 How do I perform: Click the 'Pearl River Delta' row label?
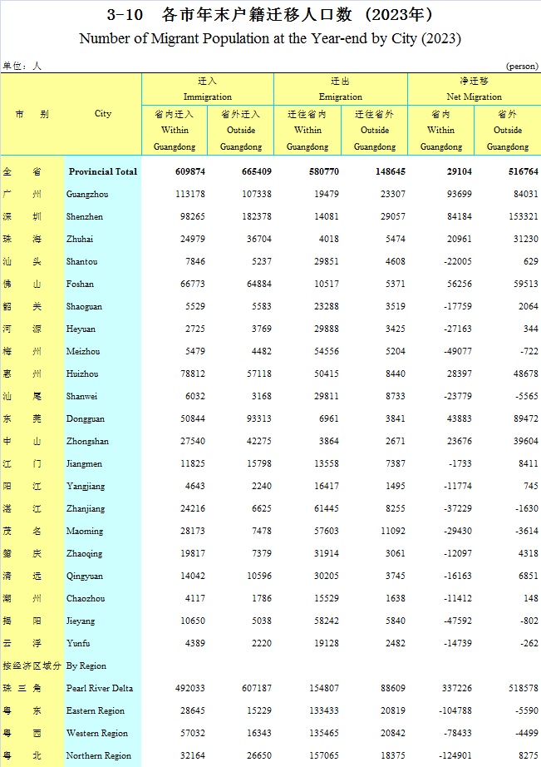pos(100,690)
